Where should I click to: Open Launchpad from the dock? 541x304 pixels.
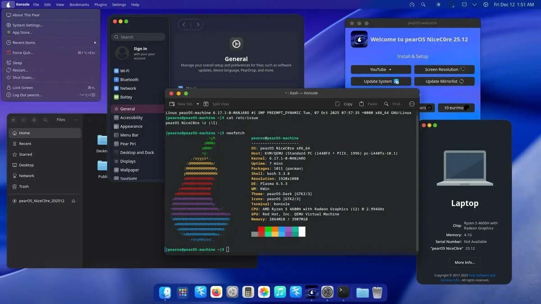[183, 292]
